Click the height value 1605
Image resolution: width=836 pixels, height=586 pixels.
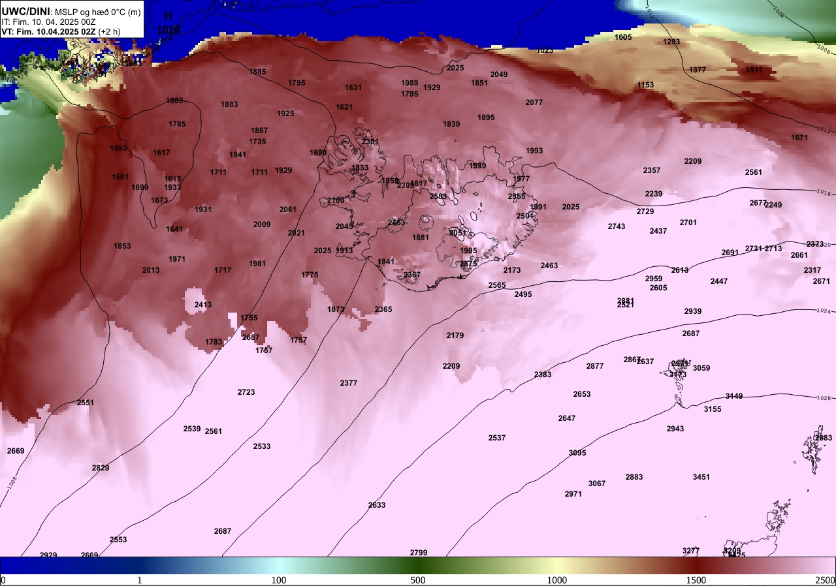point(624,37)
